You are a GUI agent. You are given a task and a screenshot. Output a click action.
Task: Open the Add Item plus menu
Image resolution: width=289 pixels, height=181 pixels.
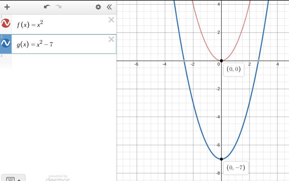click(7, 7)
